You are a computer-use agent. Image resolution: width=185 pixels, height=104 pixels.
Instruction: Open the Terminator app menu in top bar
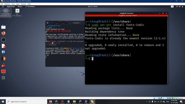[30, 6]
